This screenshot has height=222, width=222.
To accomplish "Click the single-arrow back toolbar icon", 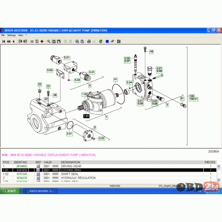I will (x=13, y=41).
